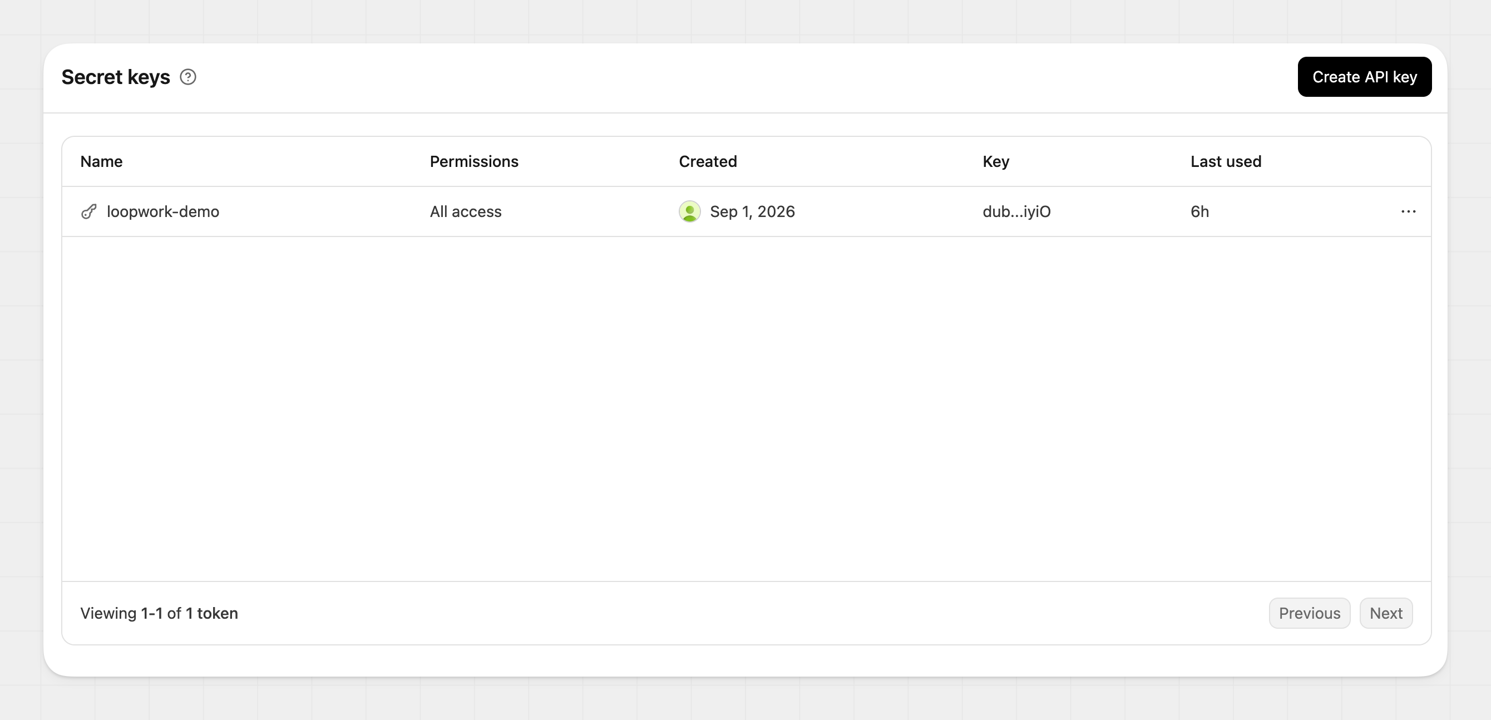
Task: Click the help icon beside Secret keys
Action: [188, 77]
